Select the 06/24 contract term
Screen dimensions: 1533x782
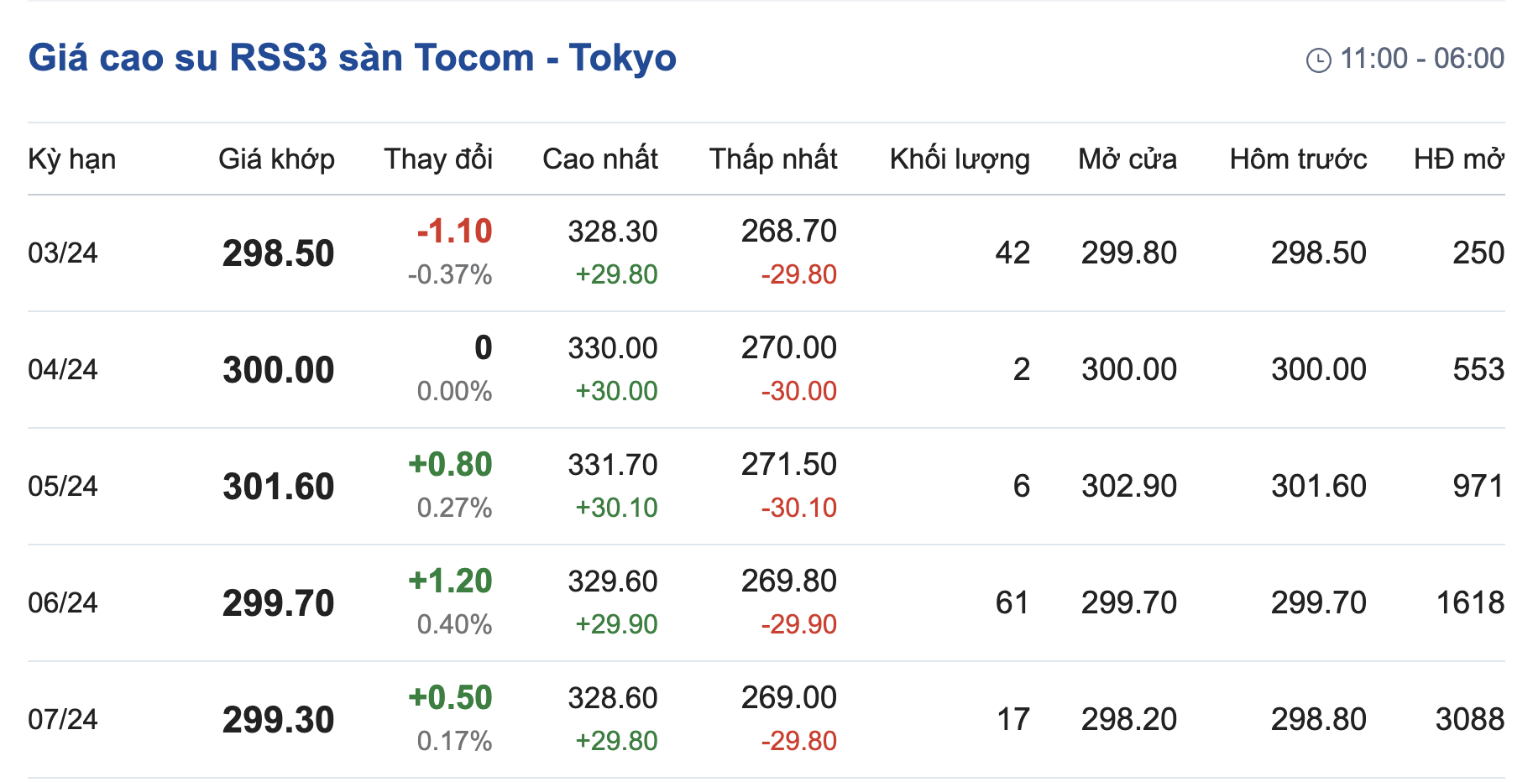point(63,602)
